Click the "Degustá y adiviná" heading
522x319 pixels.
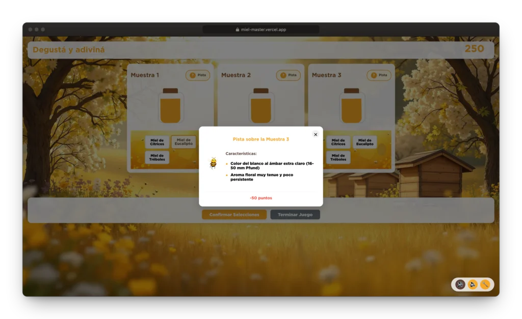(x=69, y=49)
